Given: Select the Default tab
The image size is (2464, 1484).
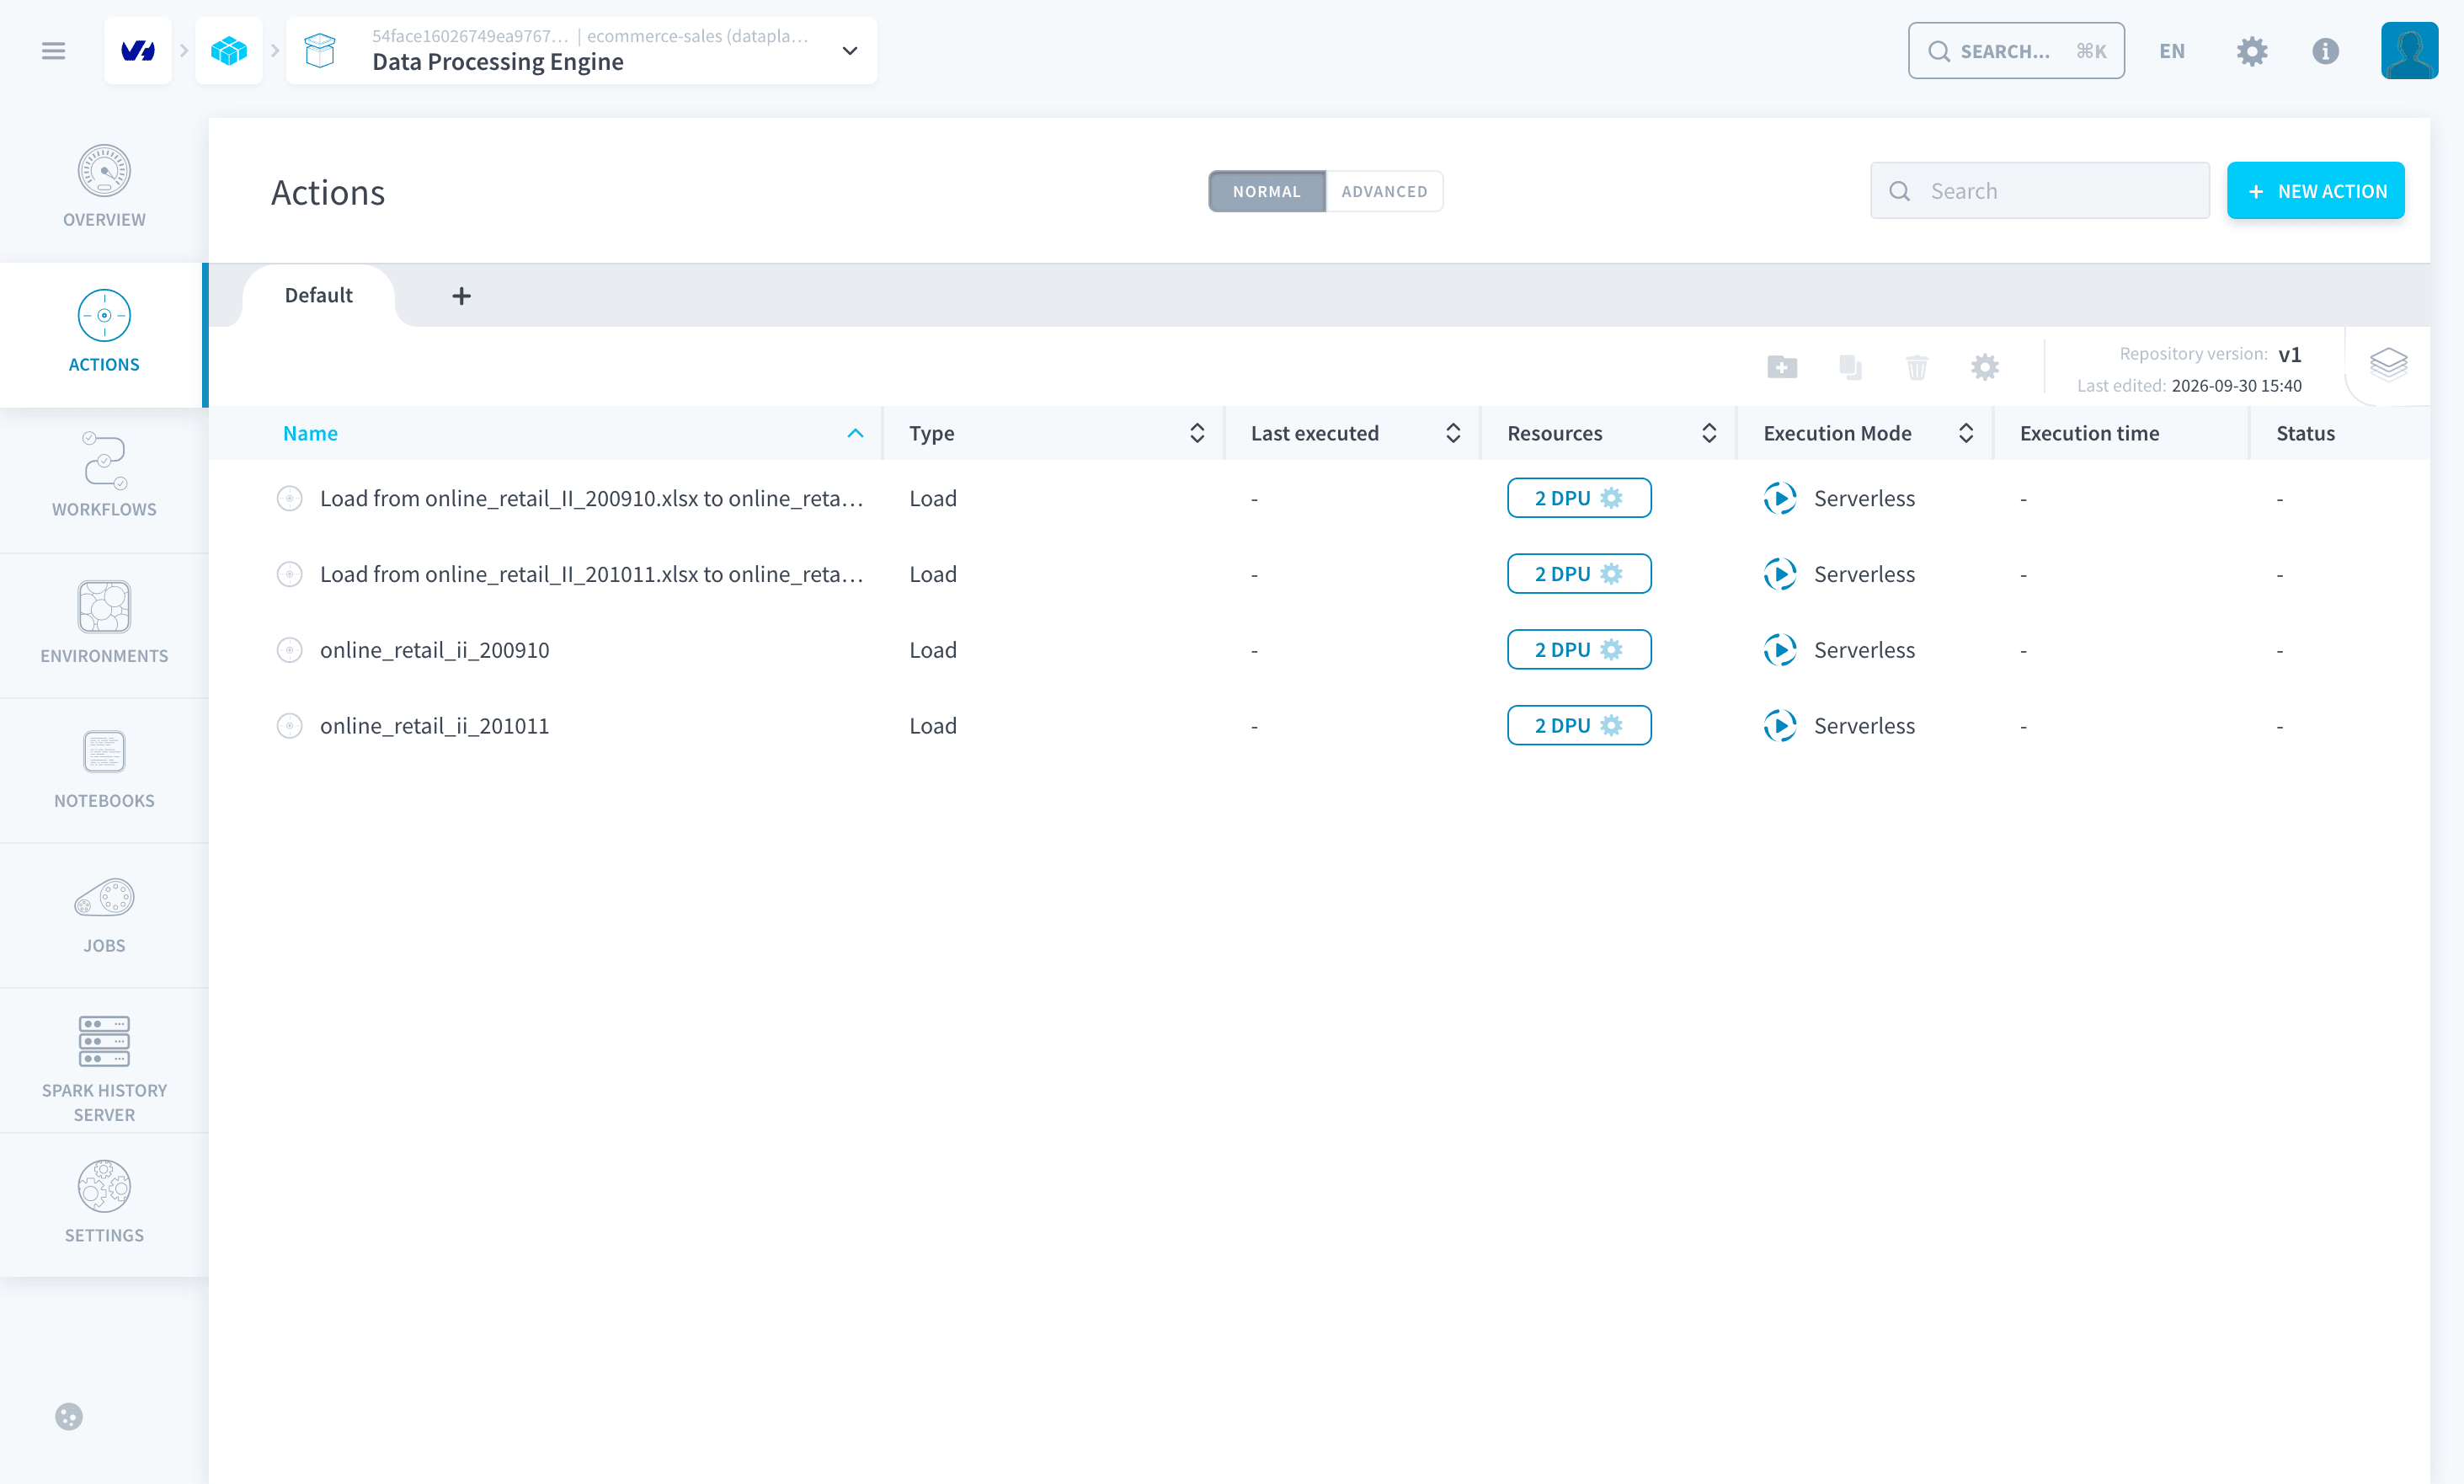Looking at the screenshot, I should (319, 295).
